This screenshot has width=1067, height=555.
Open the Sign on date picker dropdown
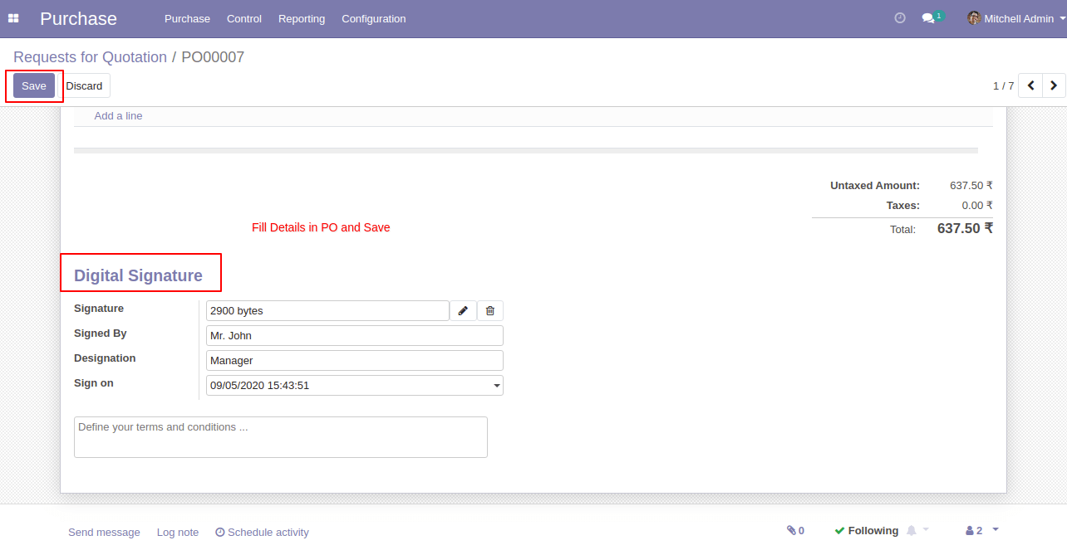pos(496,385)
